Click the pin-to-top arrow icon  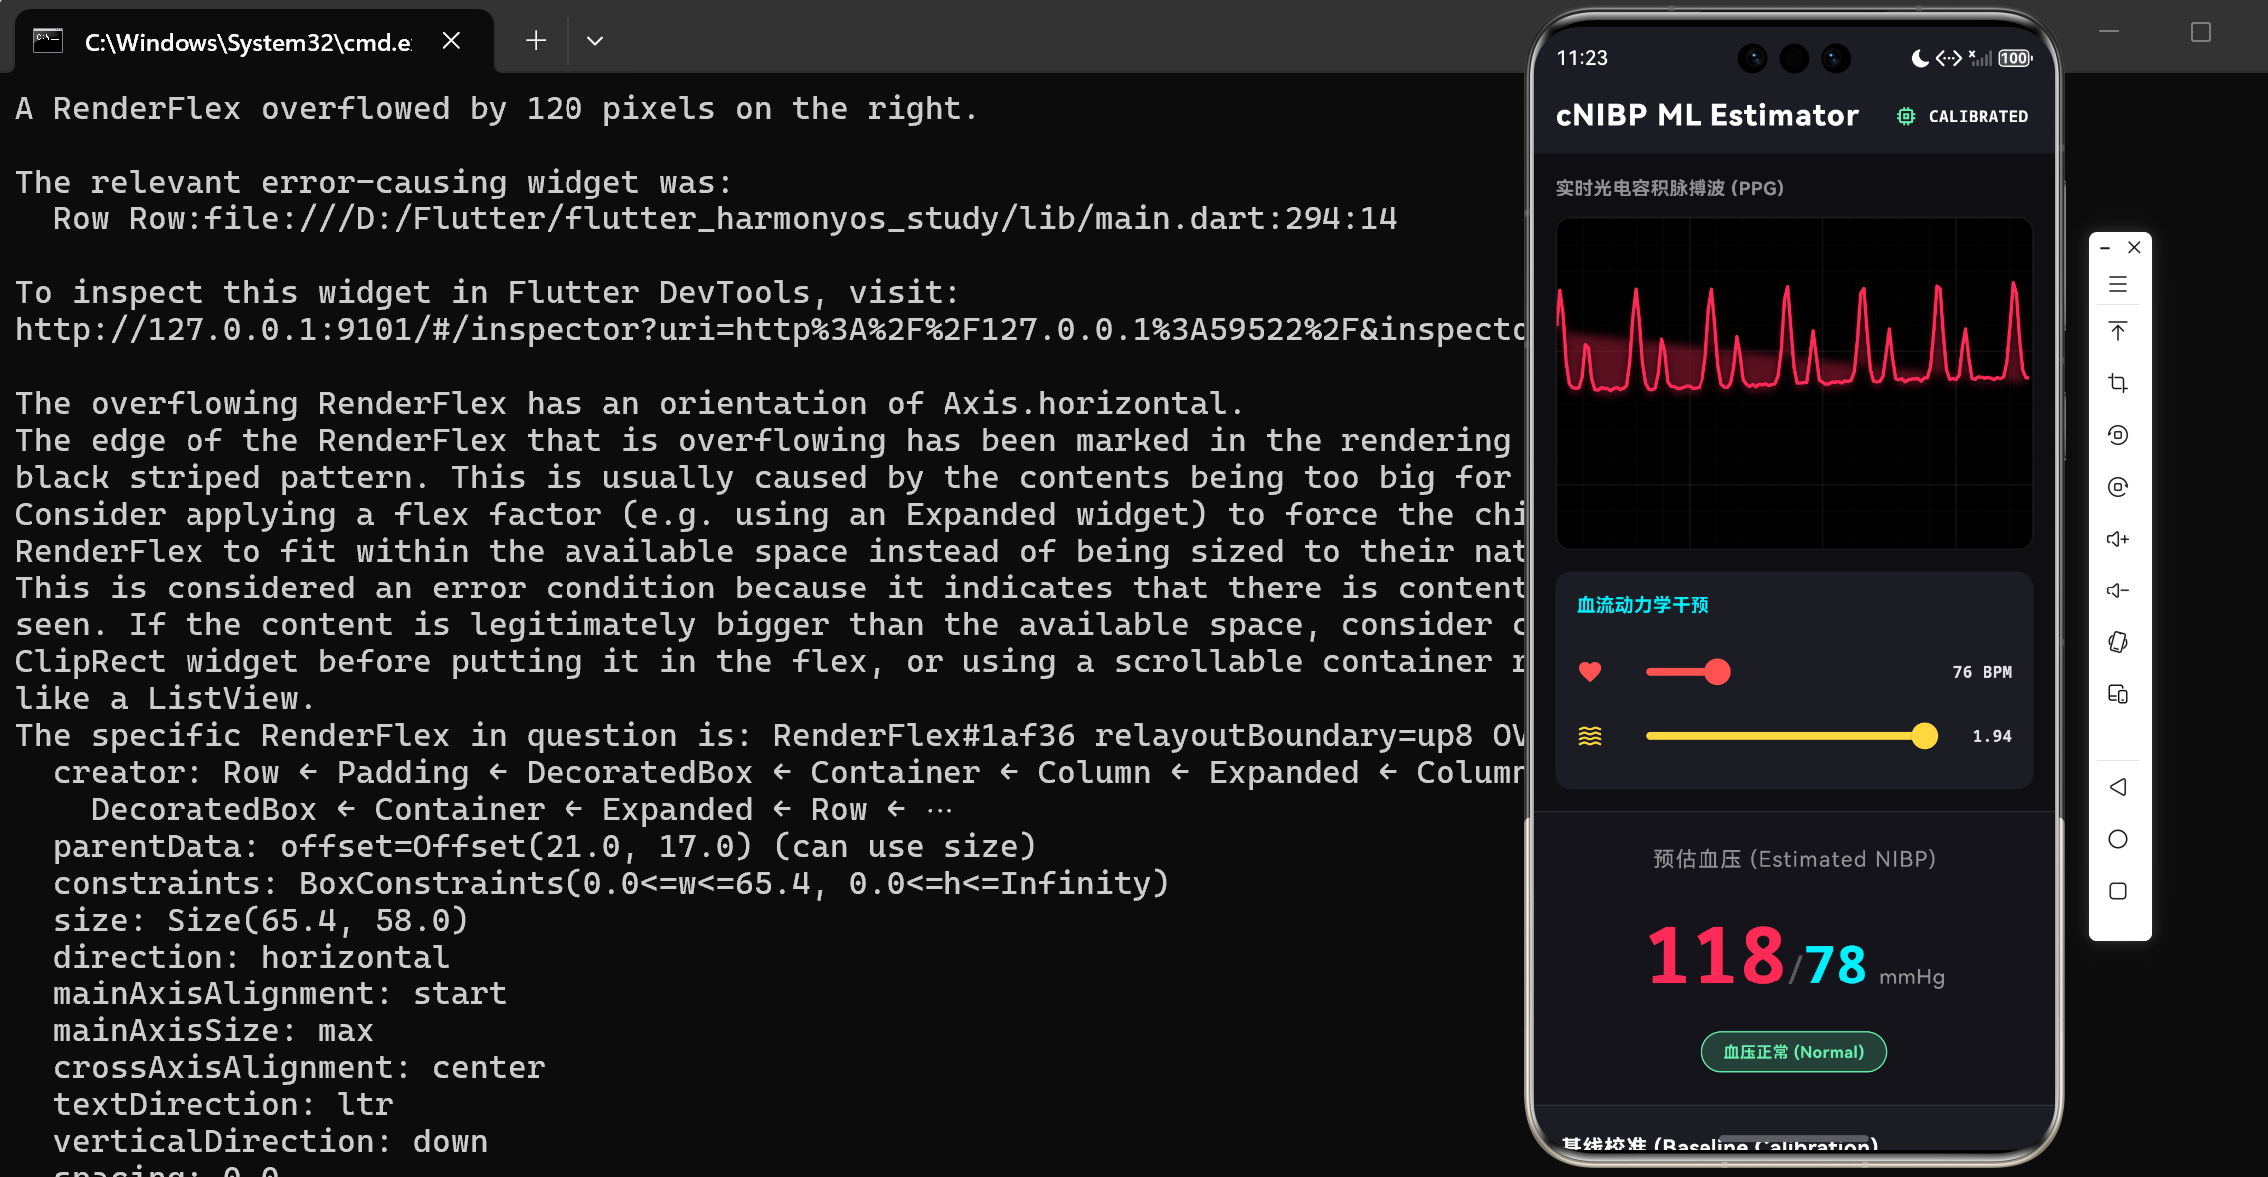coord(2118,331)
